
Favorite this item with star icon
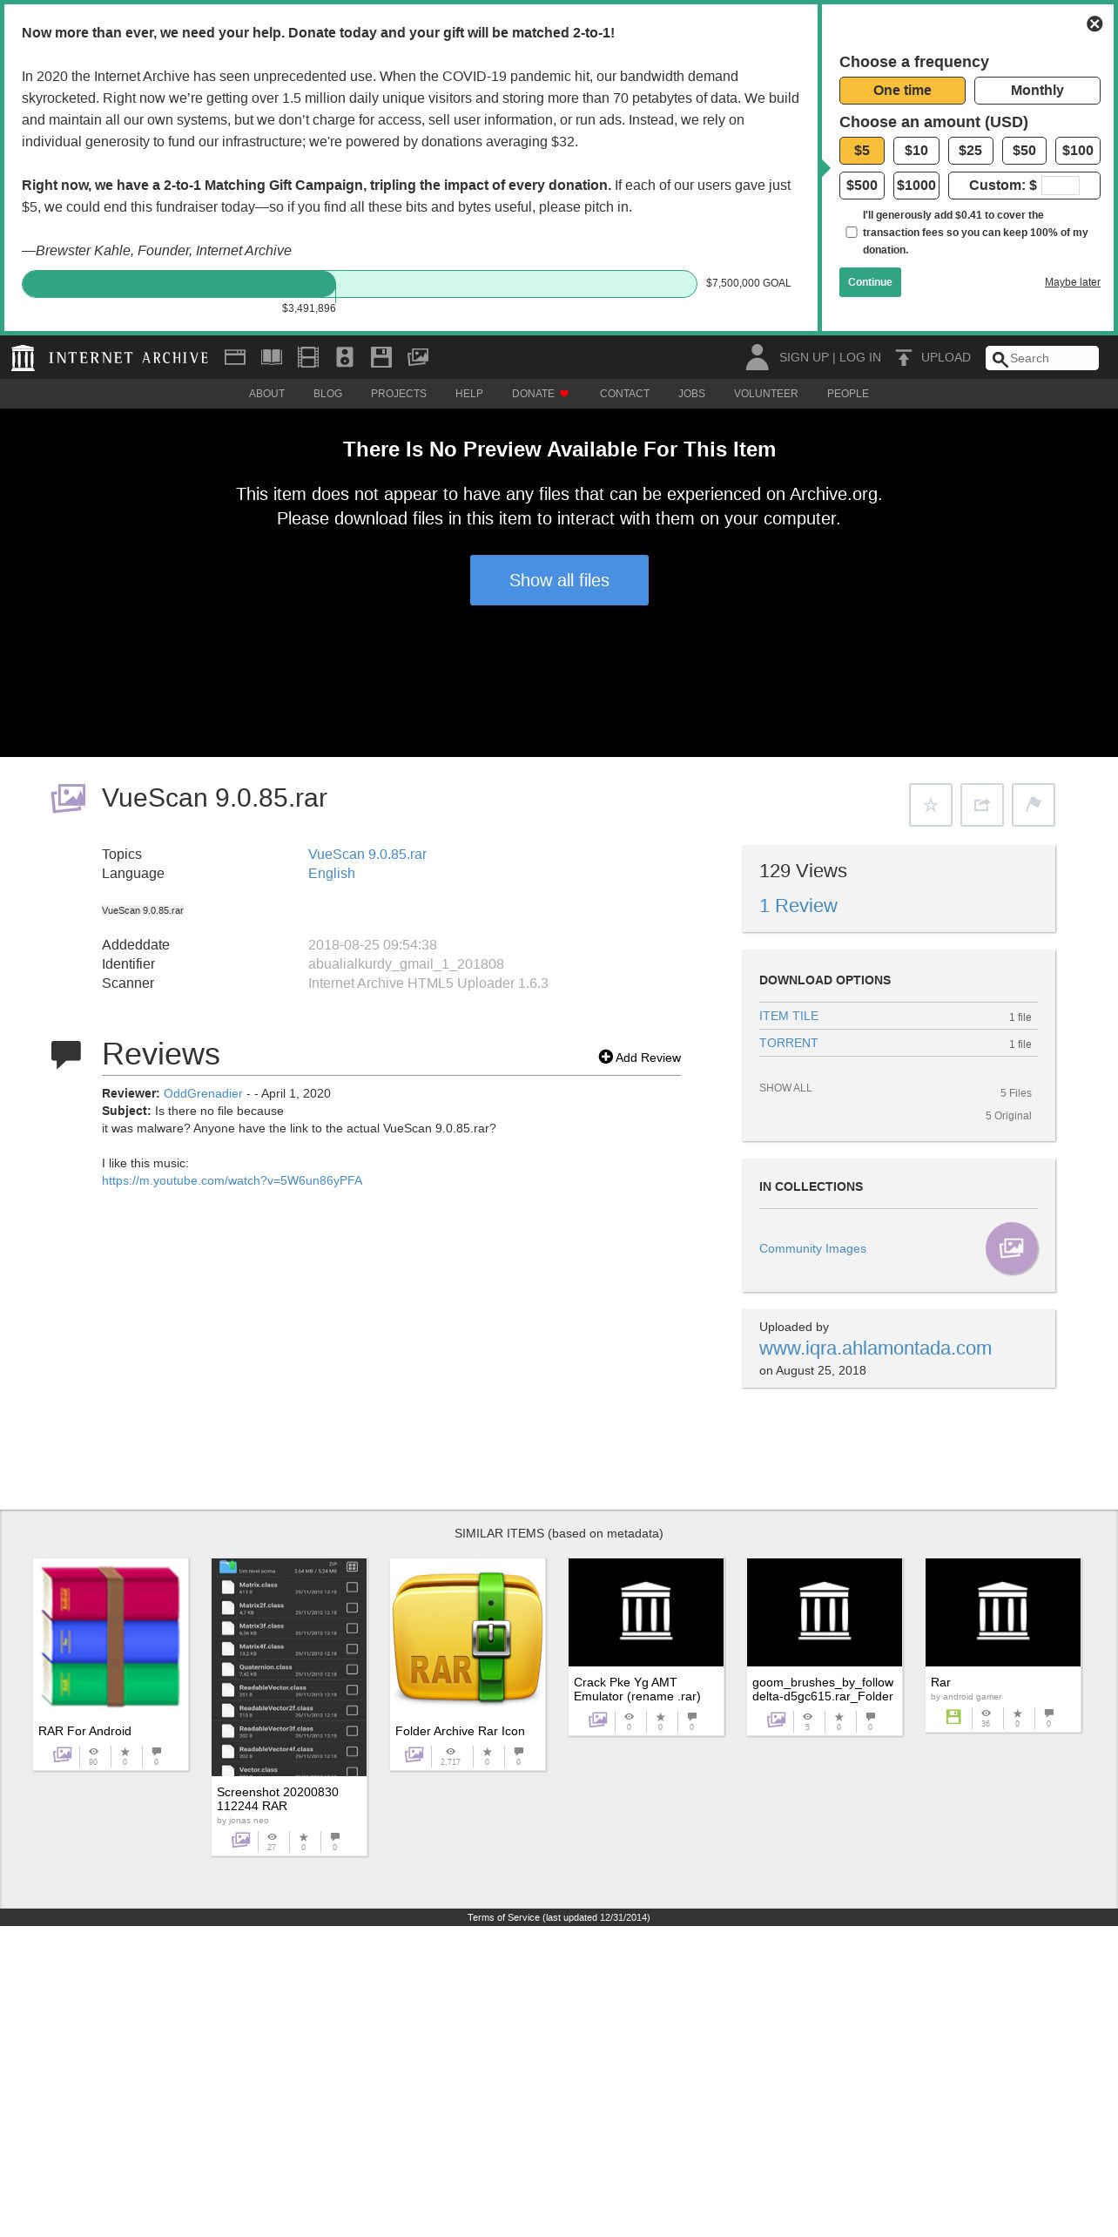tap(931, 805)
